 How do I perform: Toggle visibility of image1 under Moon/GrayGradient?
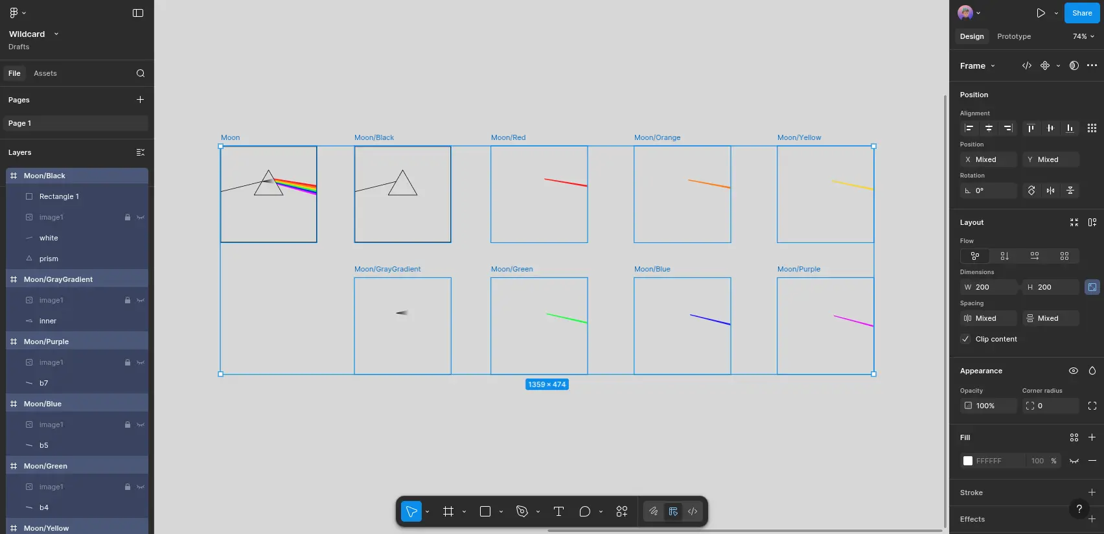point(141,300)
